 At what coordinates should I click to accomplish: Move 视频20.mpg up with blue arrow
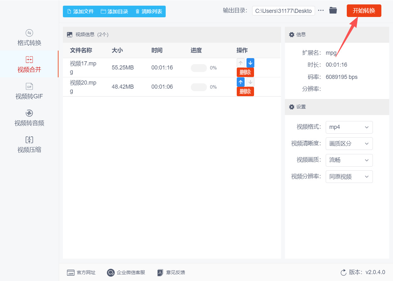(x=241, y=82)
